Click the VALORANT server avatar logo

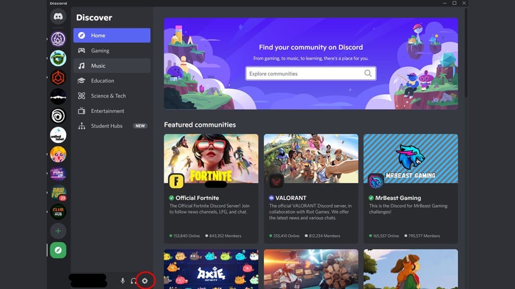(x=276, y=181)
